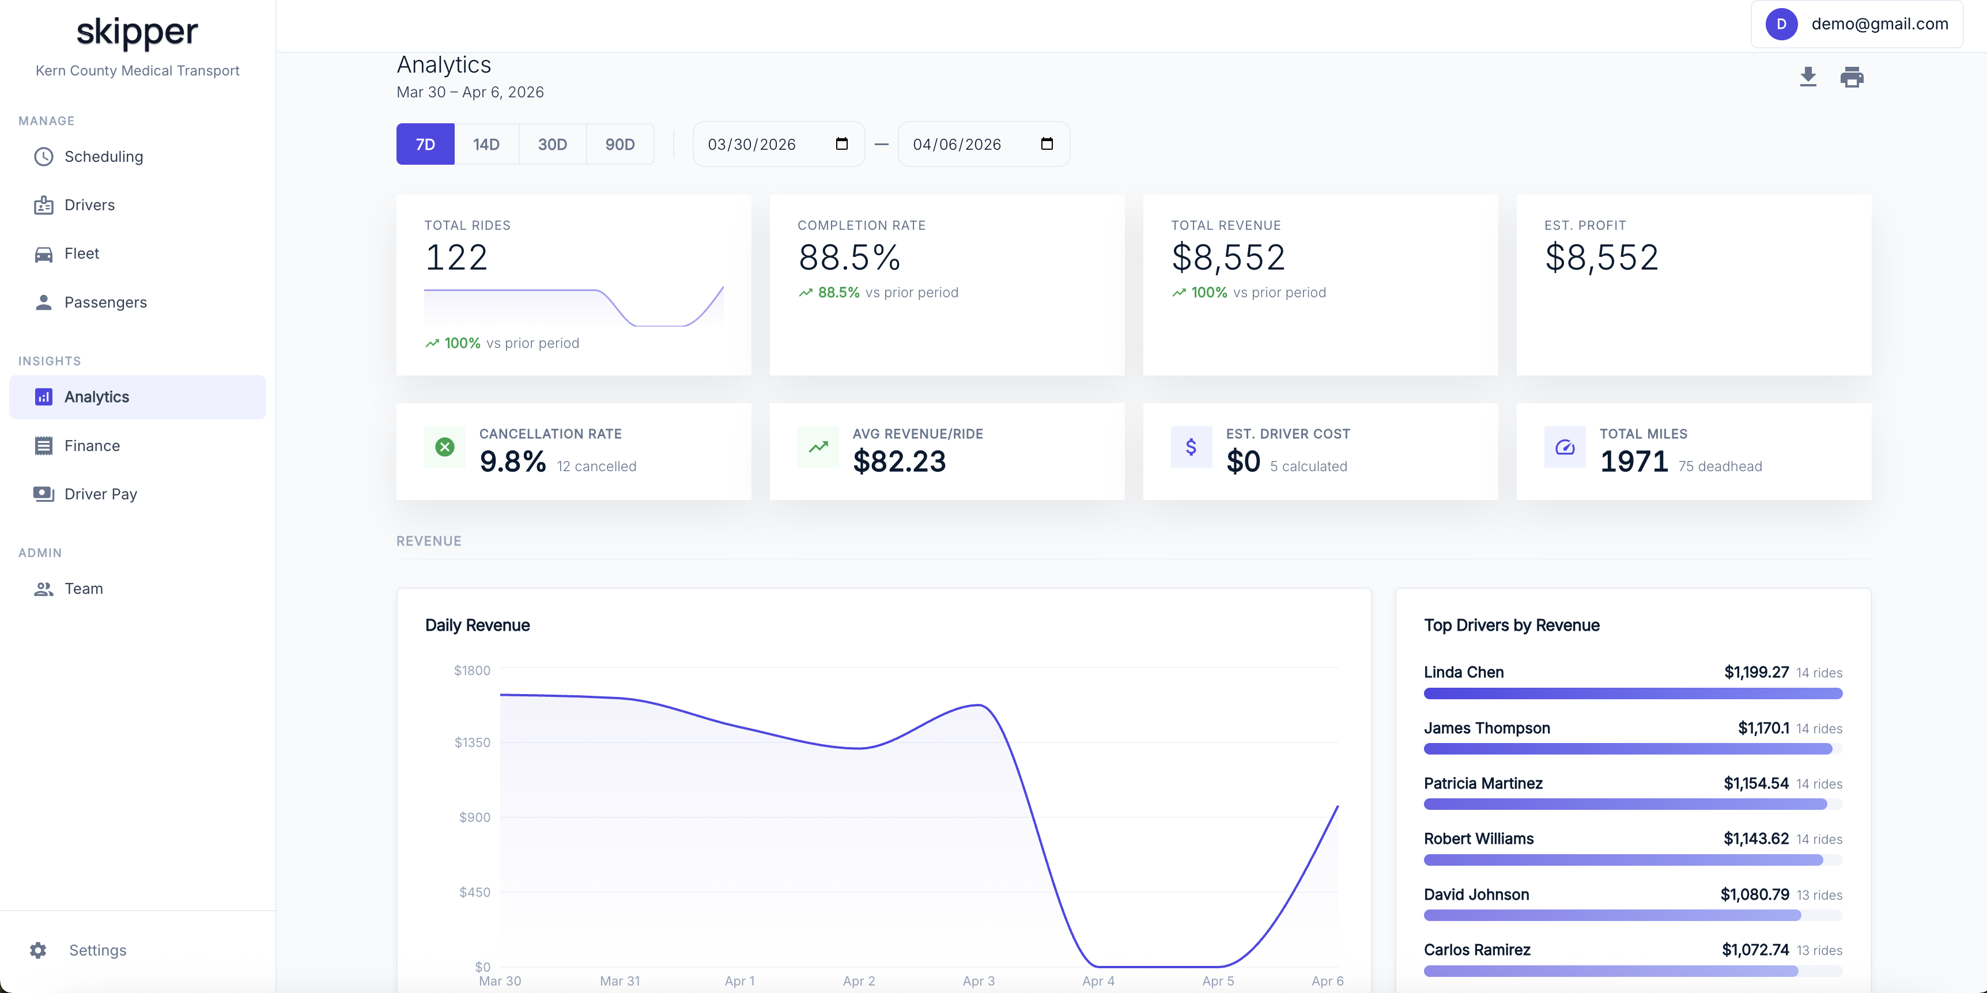Open demo@gmail.com account menu
This screenshot has height=993, width=1987.
click(x=1857, y=24)
